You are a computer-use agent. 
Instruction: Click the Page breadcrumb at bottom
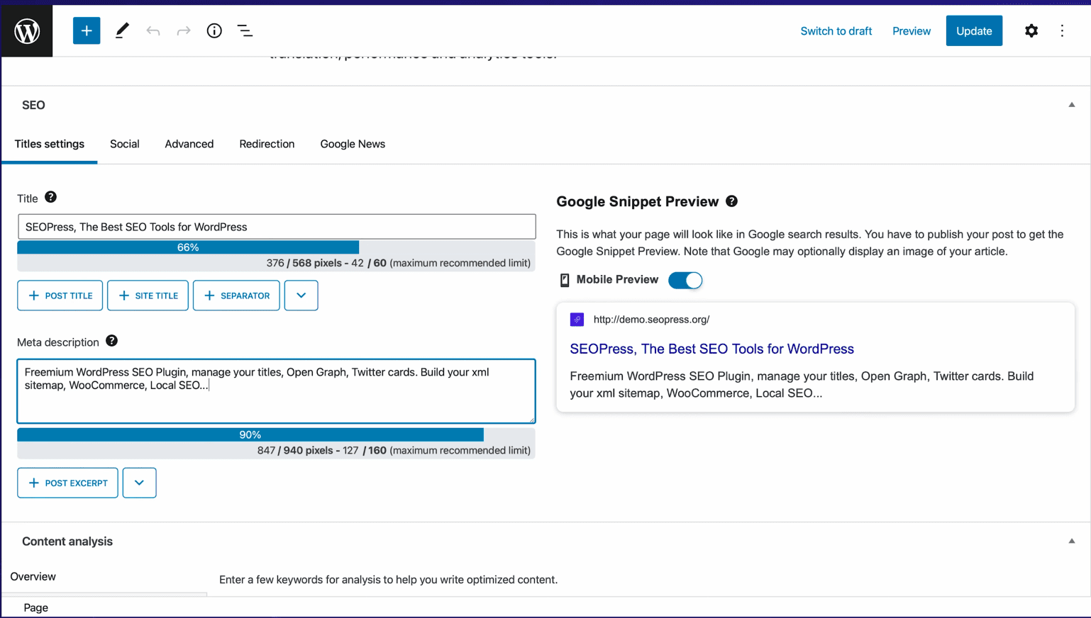coord(35,607)
